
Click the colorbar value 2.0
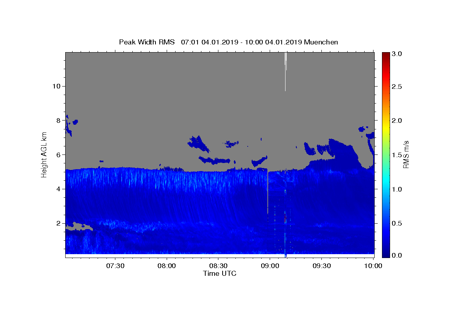[397, 121]
